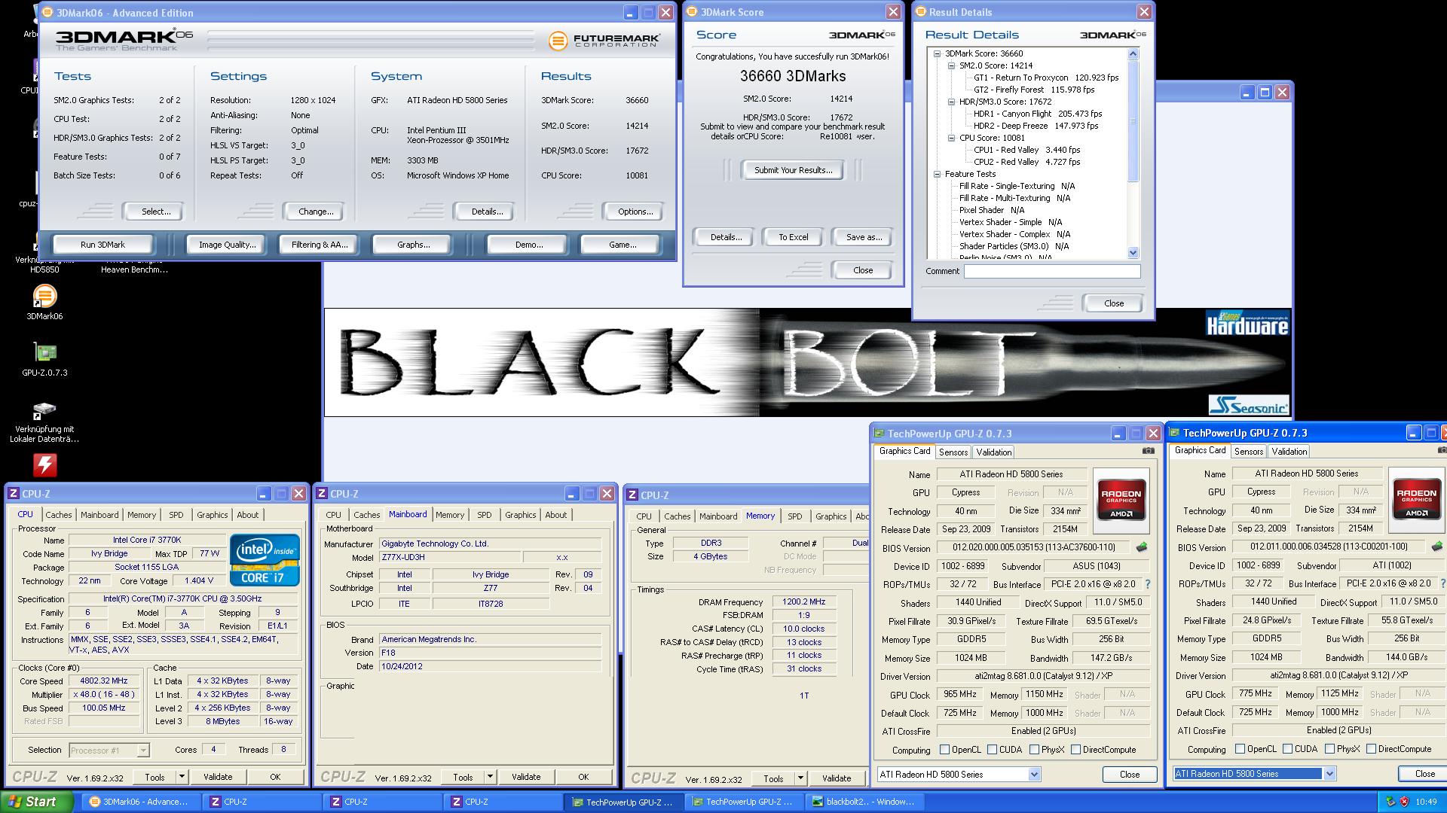
Task: Open Tools dropdown arrow in Mainboard CPU-Z window
Action: click(490, 777)
